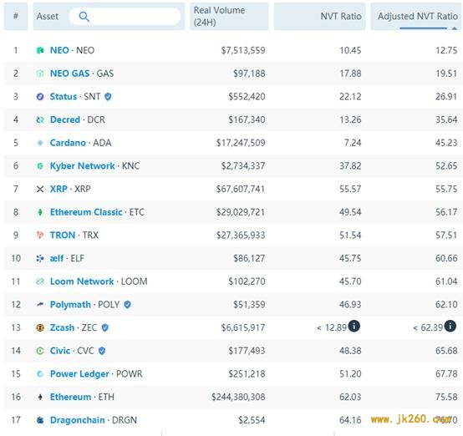The height and width of the screenshot is (436, 463).
Task: Open the NEO asset link
Action: tap(59, 50)
